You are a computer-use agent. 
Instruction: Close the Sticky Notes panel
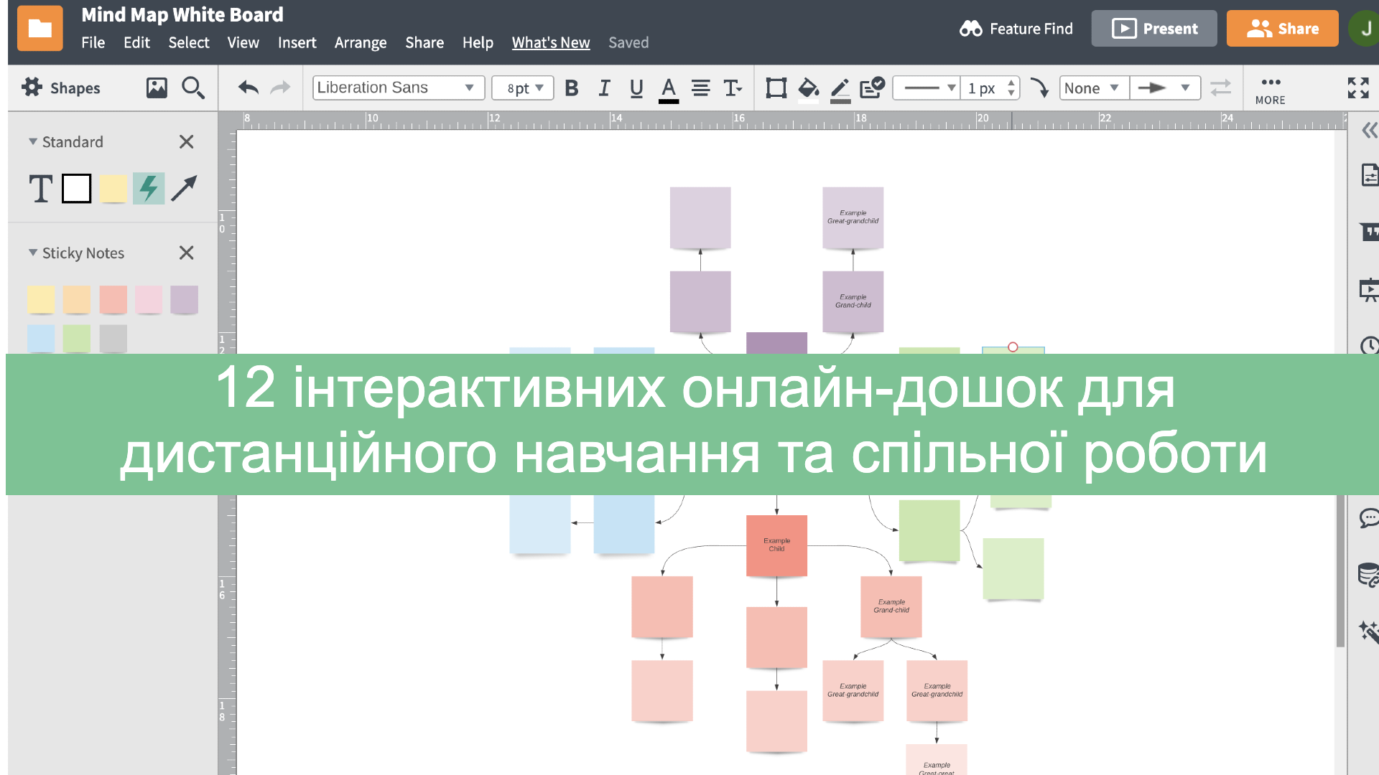[x=187, y=252]
